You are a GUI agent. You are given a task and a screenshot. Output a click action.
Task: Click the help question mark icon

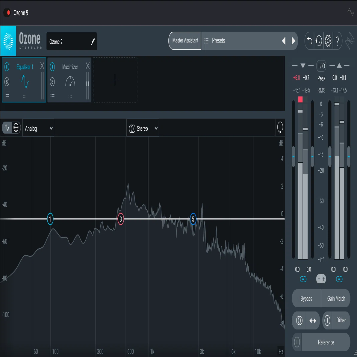(338, 41)
